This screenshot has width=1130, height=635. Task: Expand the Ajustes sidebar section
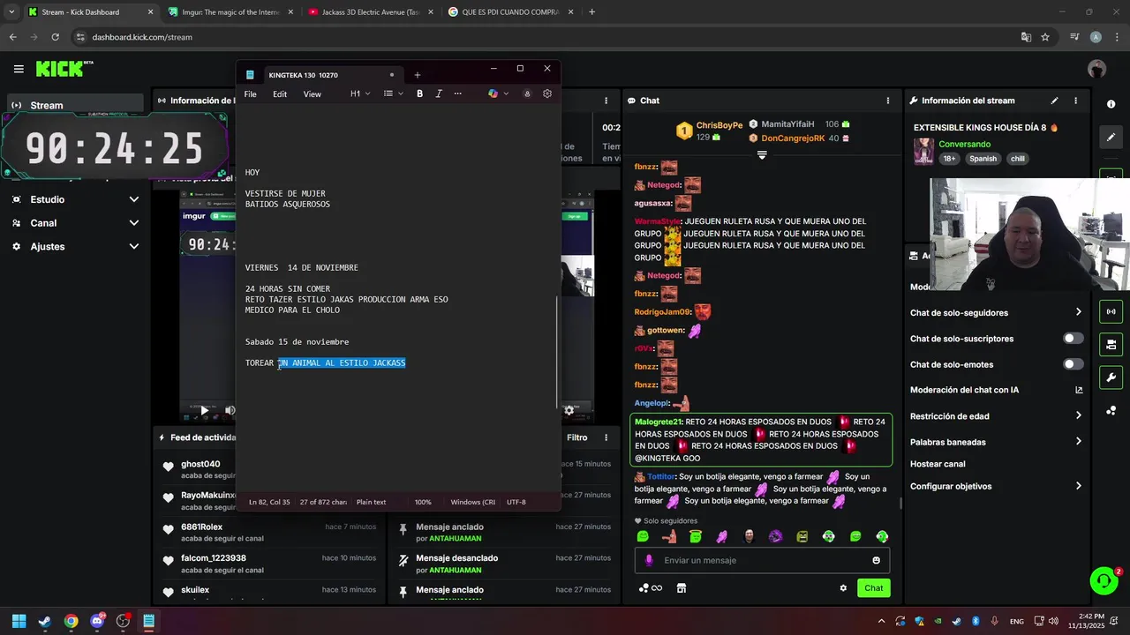(75, 246)
